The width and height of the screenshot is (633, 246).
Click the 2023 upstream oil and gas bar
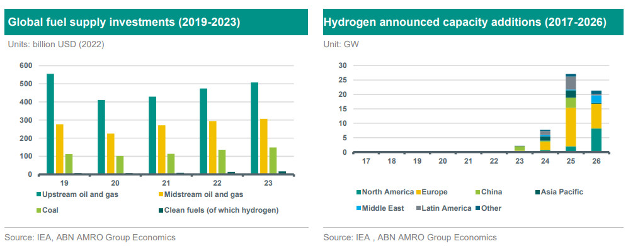coord(254,128)
